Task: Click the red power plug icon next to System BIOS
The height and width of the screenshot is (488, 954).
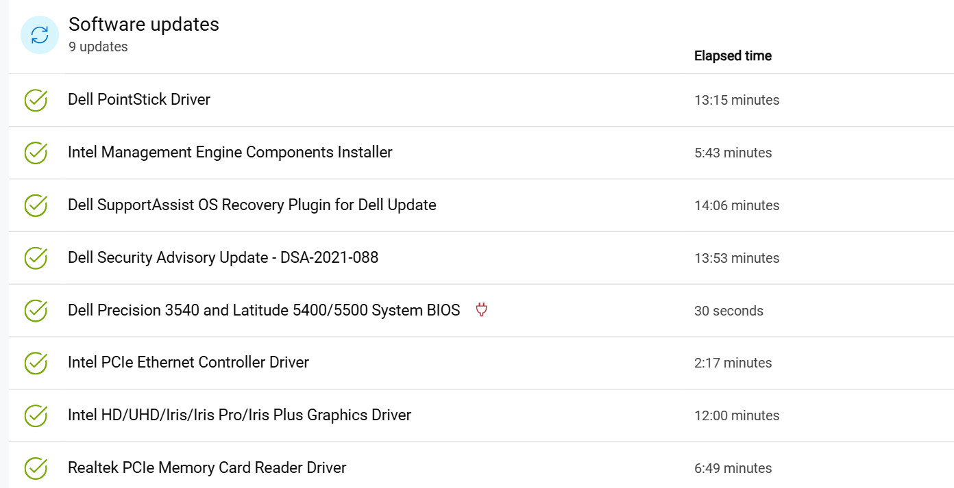Action: click(x=481, y=310)
